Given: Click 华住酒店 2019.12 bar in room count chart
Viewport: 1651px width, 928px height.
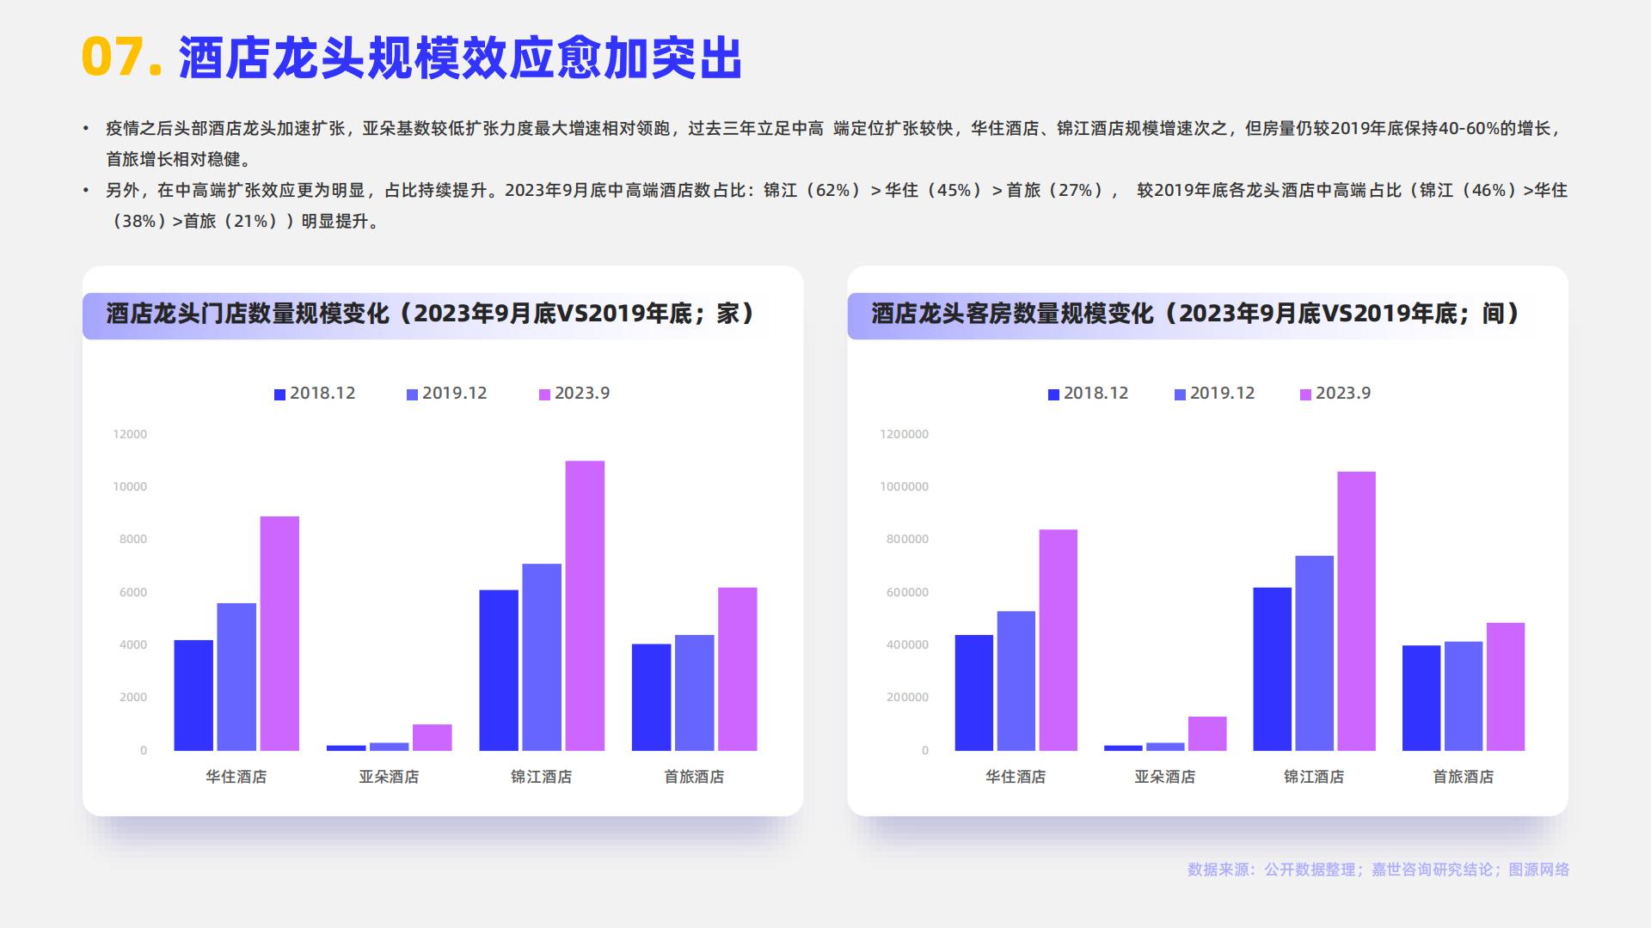Looking at the screenshot, I should (x=1016, y=681).
